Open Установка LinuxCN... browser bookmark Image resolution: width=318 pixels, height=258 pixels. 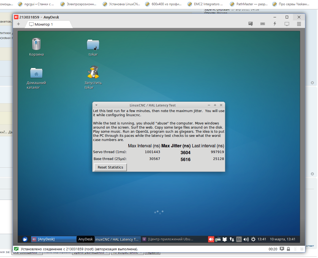pos(121,4)
